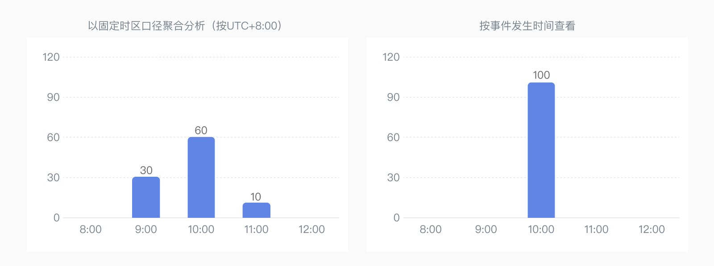Select the tall 100 bar in right chart

[x=541, y=150]
